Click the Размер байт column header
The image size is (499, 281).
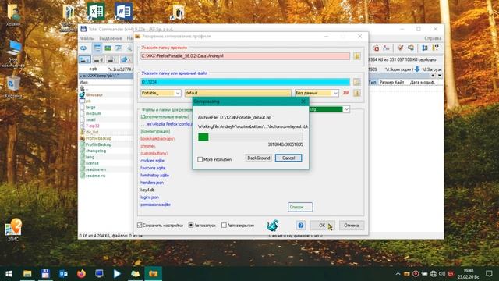pos(391,82)
